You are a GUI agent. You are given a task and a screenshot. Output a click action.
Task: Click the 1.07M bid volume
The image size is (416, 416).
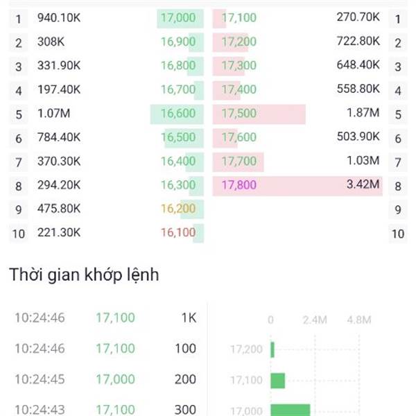click(54, 114)
